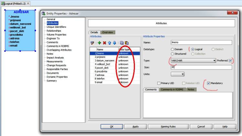The width and height of the screenshot is (242, 136).
Task: Click into the Size input field
Action: pos(201,68)
